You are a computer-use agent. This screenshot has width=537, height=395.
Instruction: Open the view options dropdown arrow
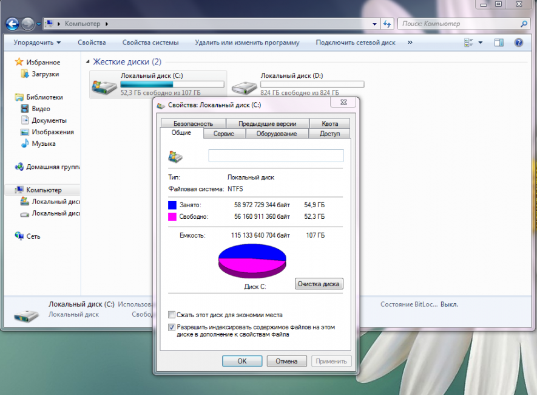[x=480, y=43]
